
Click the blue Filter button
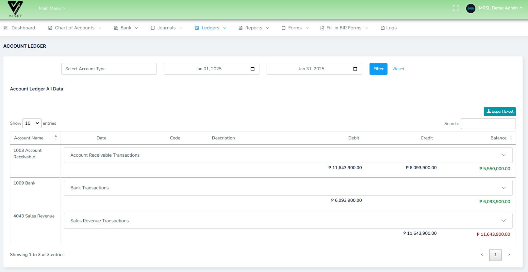coord(378,69)
